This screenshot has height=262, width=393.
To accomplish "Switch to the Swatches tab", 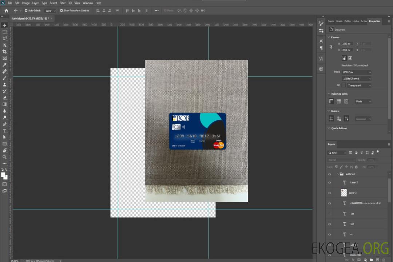I will coord(331,21).
